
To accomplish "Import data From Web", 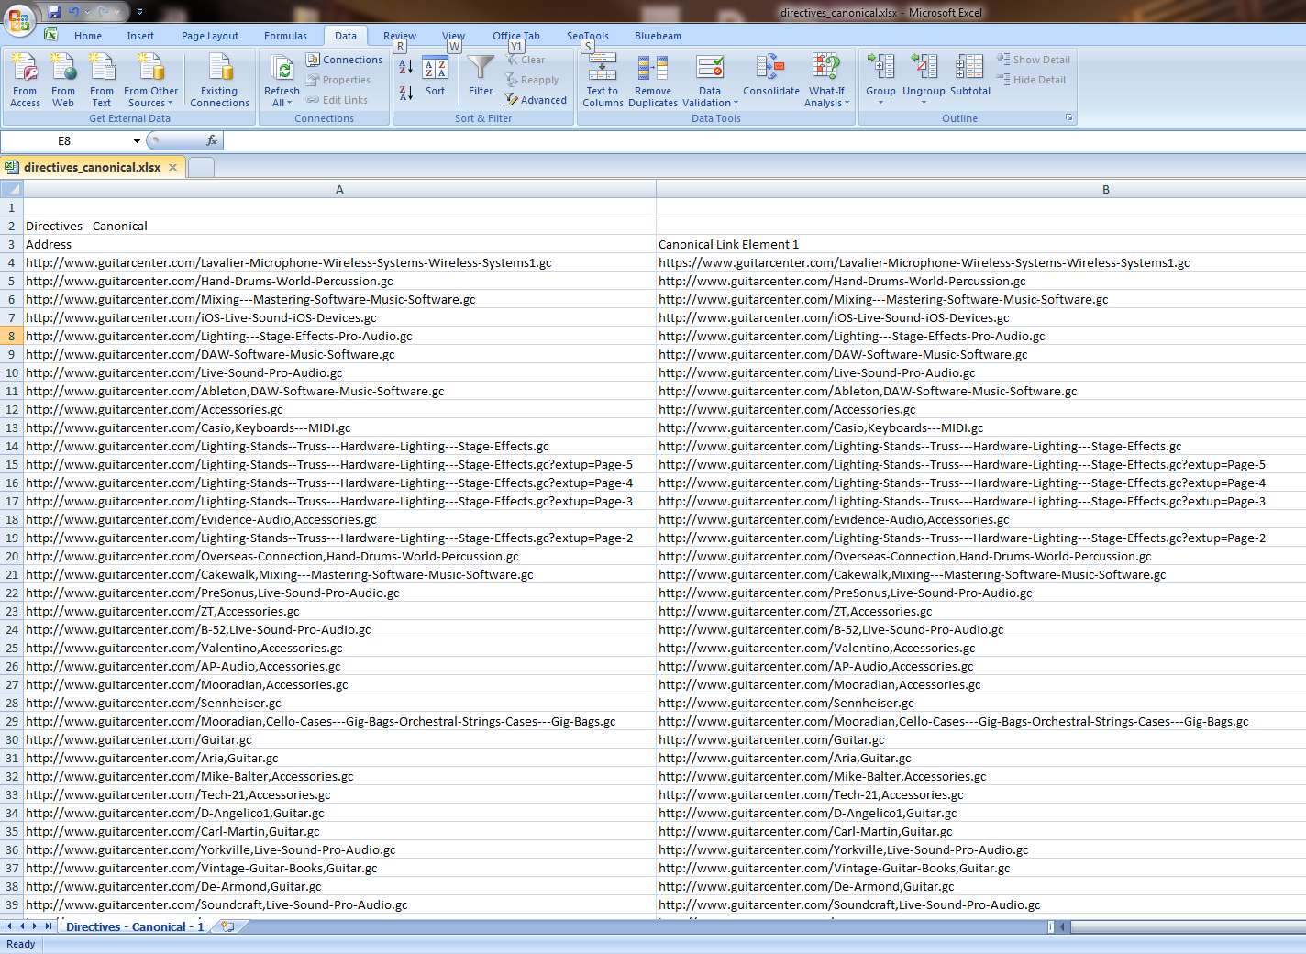I will coord(63,81).
